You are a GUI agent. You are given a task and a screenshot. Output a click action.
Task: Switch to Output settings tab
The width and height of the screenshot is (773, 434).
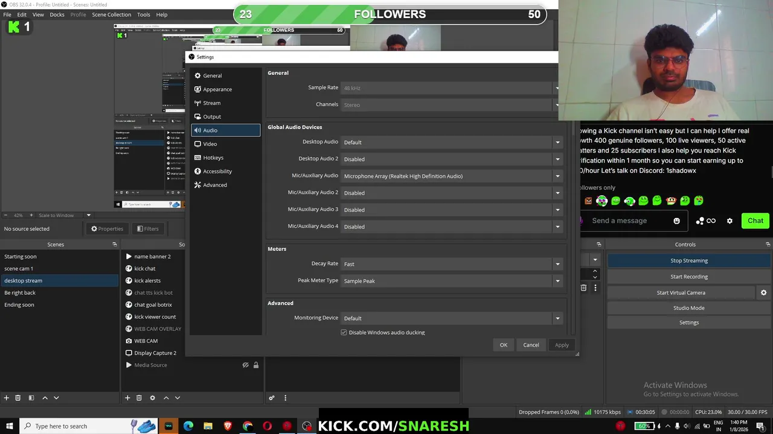point(225,116)
